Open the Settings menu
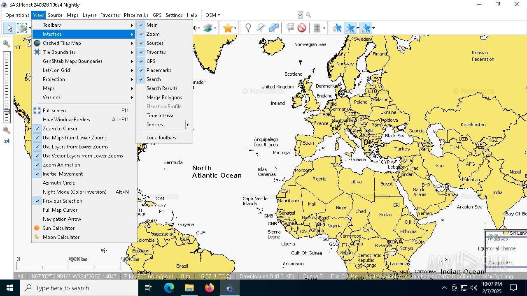 174,15
